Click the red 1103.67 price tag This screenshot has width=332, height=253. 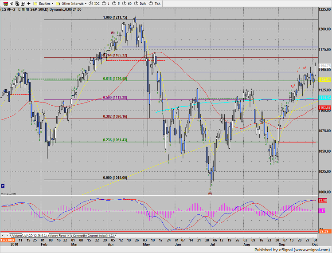[x=324, y=108]
